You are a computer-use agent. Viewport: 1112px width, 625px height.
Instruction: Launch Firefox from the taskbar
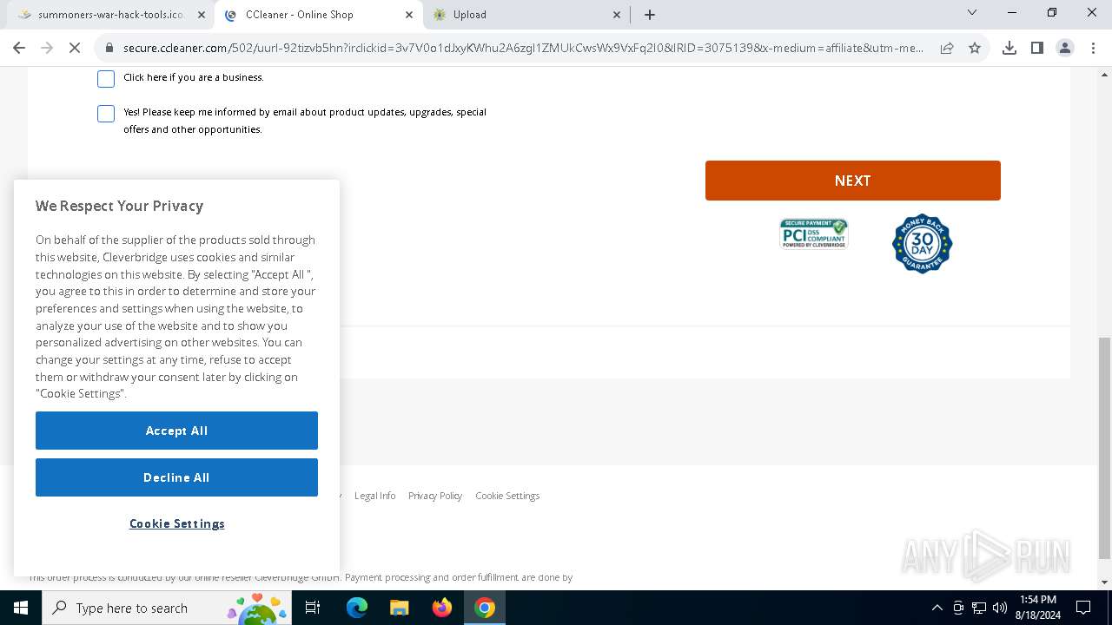pyautogui.click(x=442, y=608)
